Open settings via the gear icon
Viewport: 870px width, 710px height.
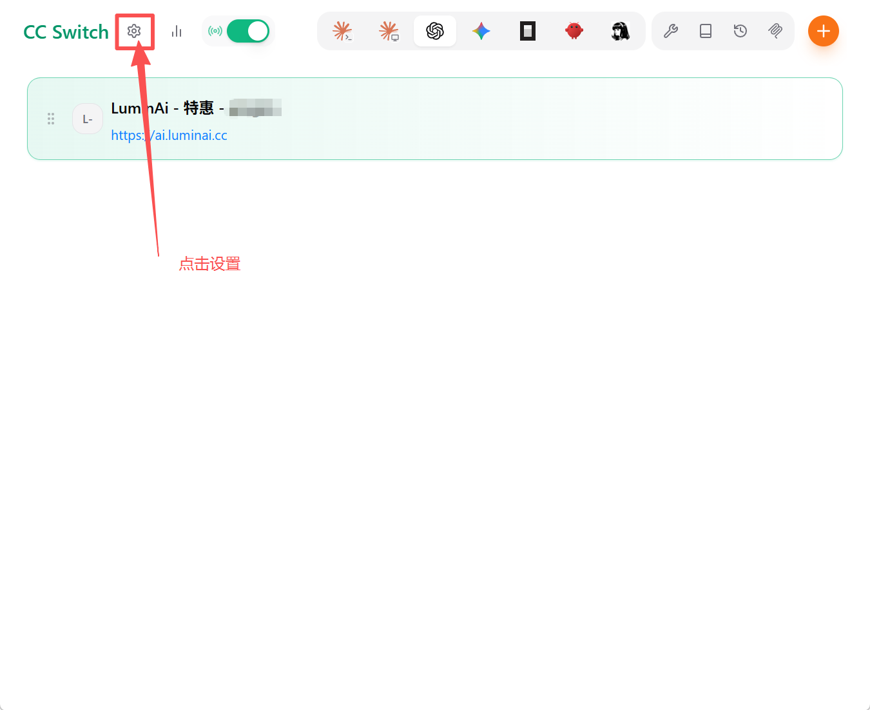point(134,31)
